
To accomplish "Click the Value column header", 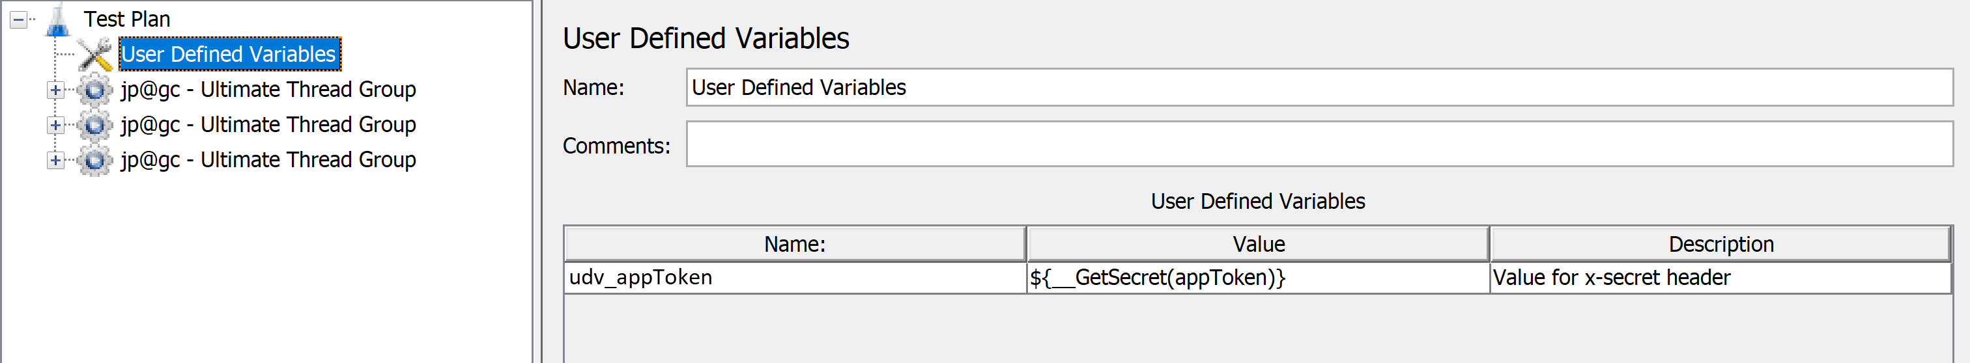I will (1258, 244).
